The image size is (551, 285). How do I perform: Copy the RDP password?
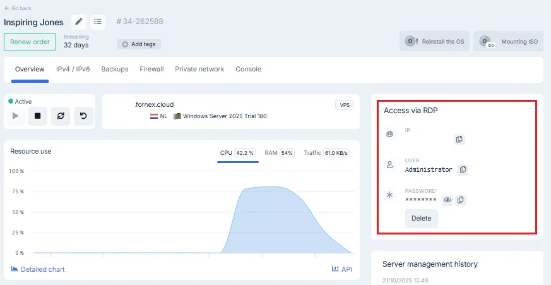[461, 200]
